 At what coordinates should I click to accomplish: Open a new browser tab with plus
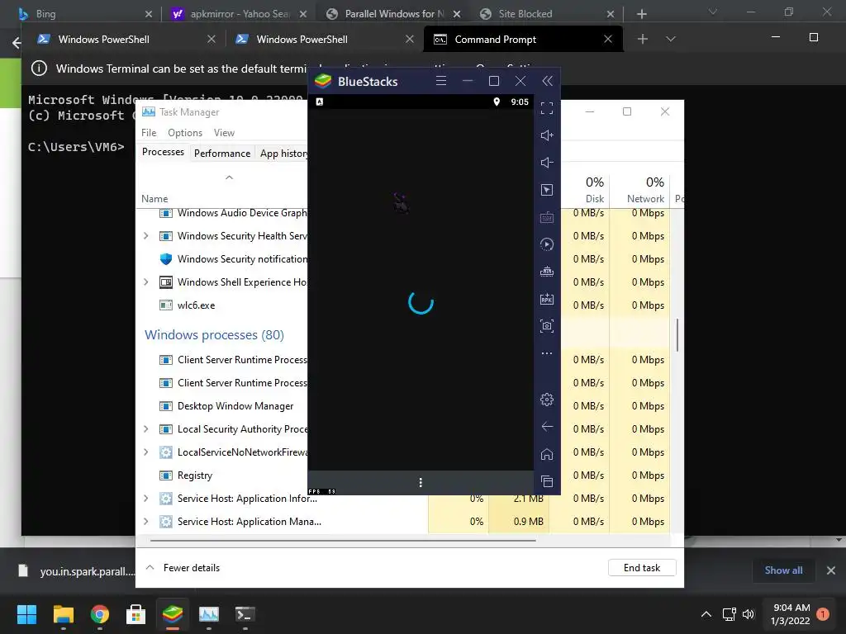click(x=641, y=13)
